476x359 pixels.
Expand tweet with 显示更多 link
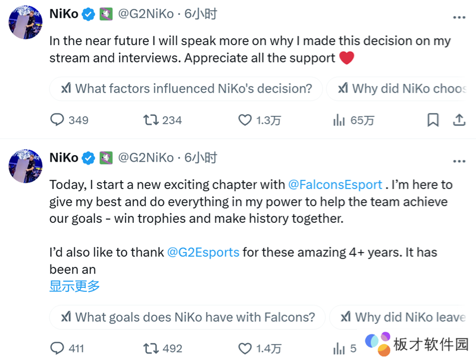[74, 286]
